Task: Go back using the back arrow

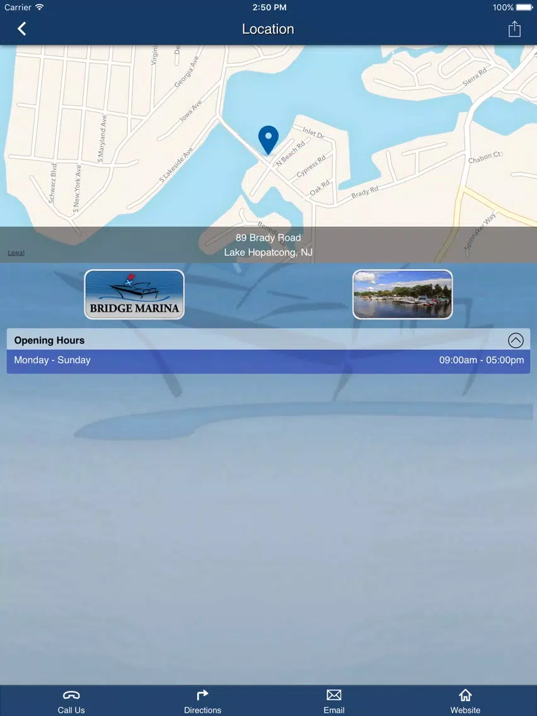Action: pyautogui.click(x=21, y=29)
